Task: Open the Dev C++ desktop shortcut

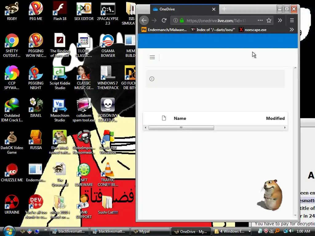Action: [36, 207]
